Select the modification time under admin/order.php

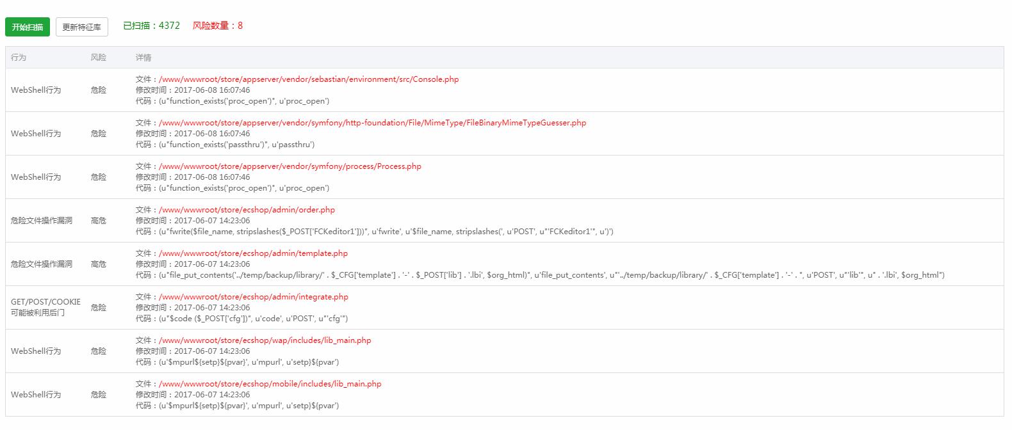click(193, 221)
